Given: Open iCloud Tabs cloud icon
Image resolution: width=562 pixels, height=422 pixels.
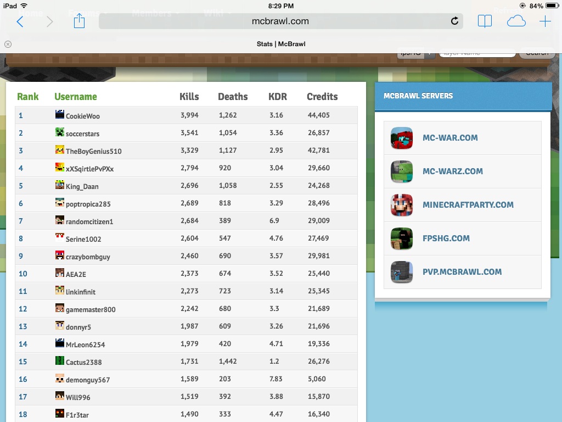Looking at the screenshot, I should (x=516, y=21).
